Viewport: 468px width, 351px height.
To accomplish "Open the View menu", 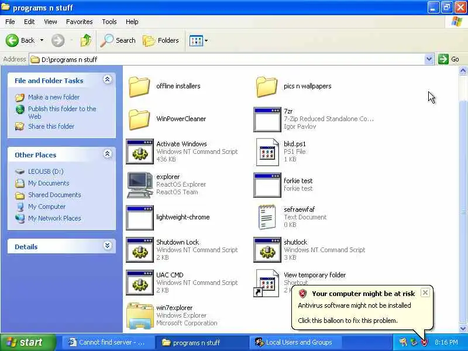I will [x=50, y=22].
